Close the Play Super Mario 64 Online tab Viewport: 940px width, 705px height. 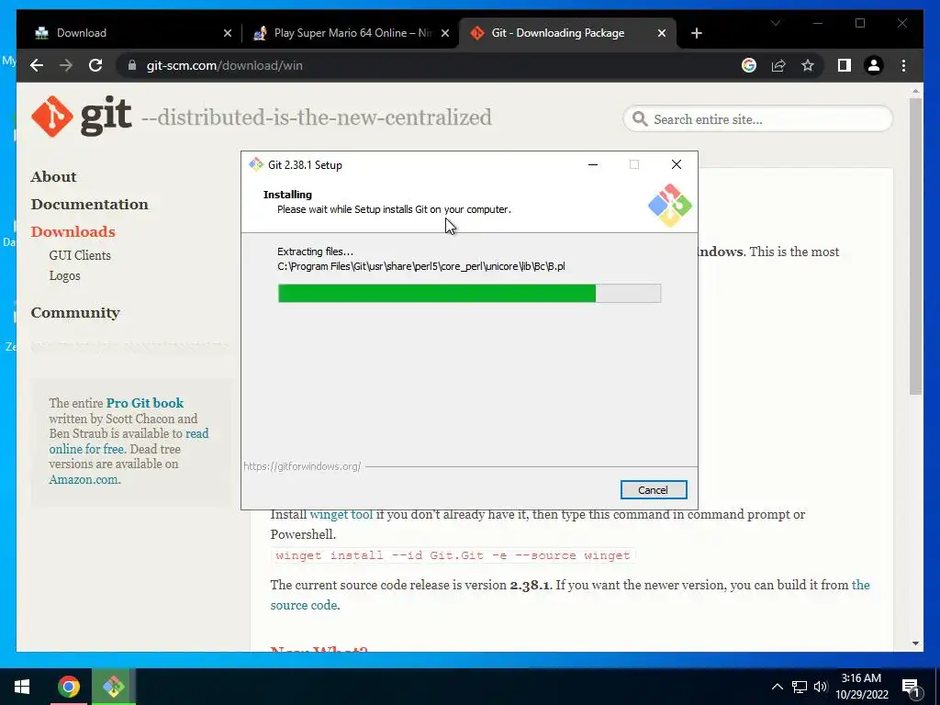[x=445, y=34]
